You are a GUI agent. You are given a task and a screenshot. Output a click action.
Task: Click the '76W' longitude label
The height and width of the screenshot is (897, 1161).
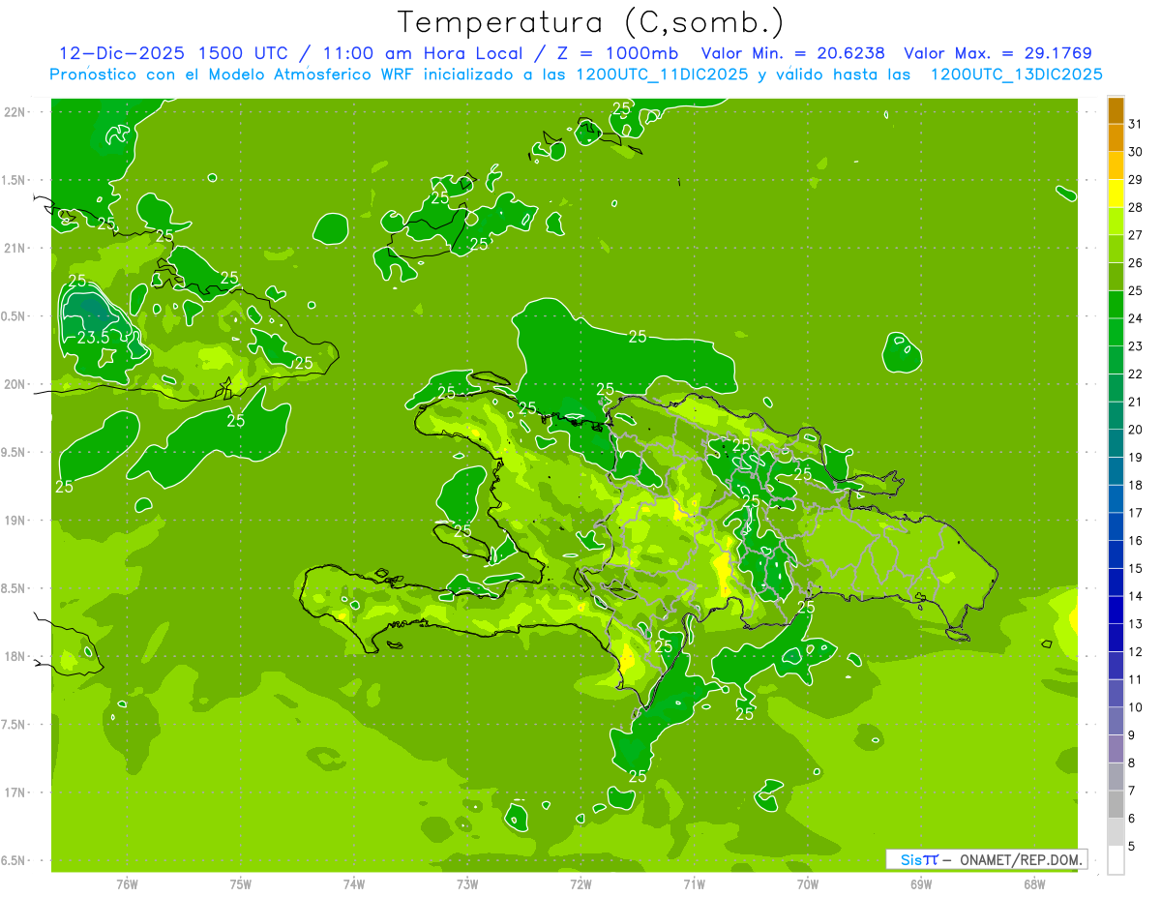tap(127, 883)
